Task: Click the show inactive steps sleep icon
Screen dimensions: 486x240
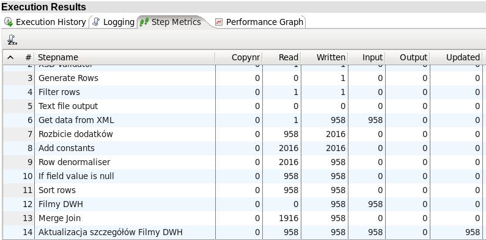Action: pos(12,40)
